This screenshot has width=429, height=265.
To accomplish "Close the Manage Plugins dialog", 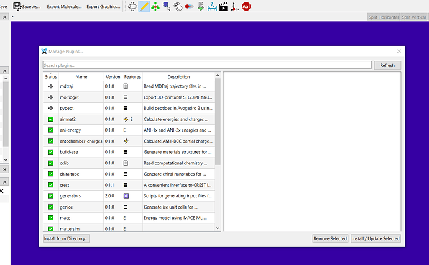I will click(399, 51).
